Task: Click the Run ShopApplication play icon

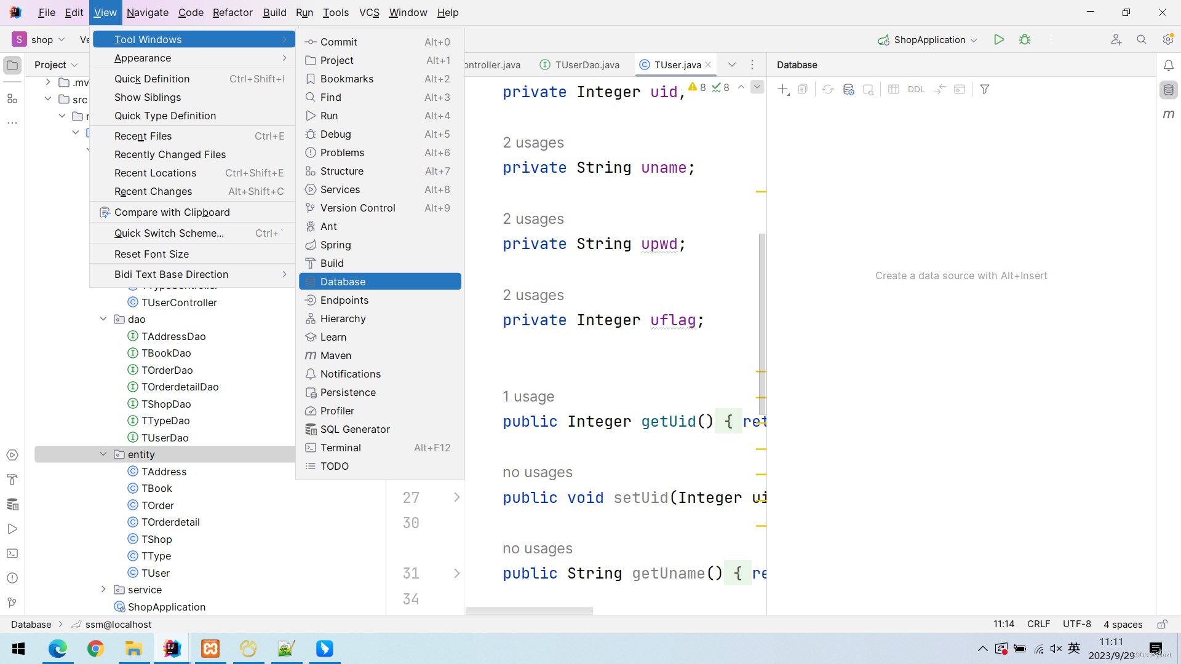Action: [999, 39]
